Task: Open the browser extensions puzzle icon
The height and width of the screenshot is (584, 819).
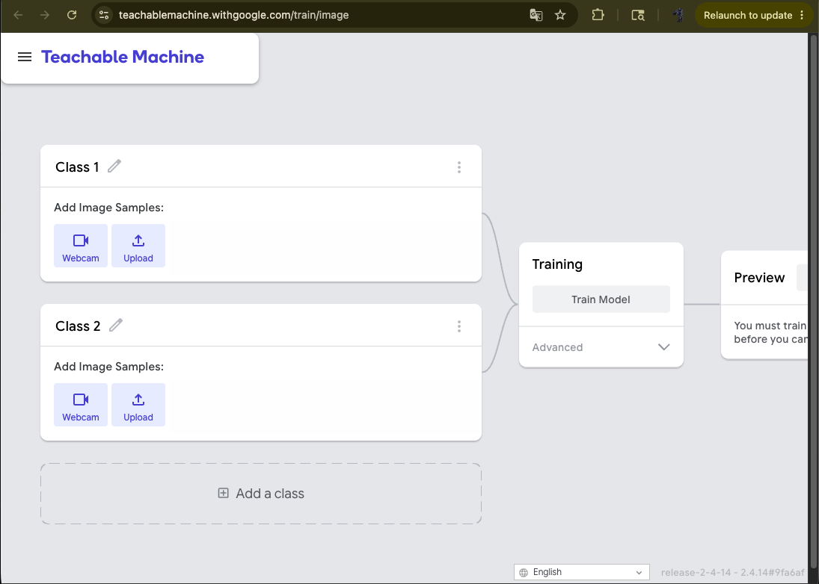Action: pyautogui.click(x=598, y=15)
